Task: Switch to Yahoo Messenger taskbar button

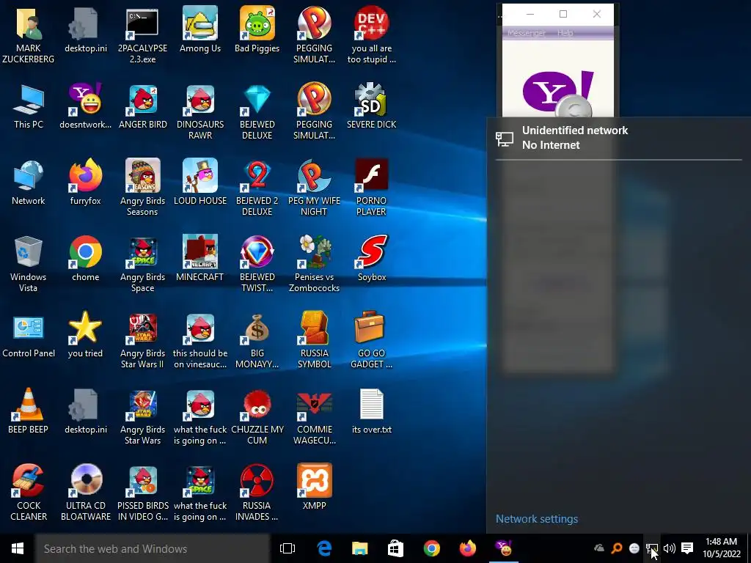Action: click(503, 548)
